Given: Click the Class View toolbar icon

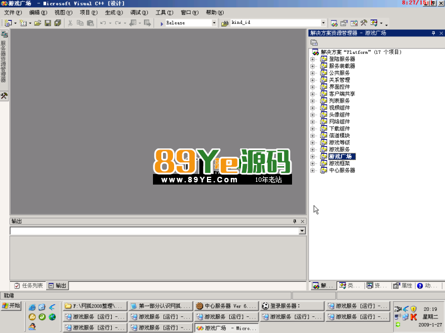Looking at the screenshot, I should 374,23.
